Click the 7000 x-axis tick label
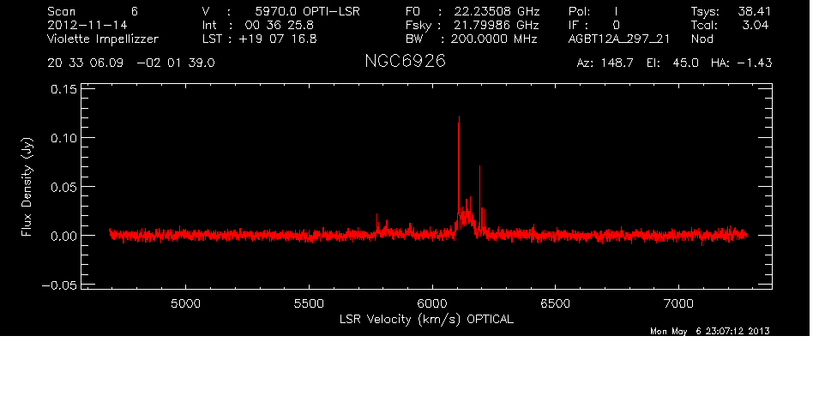 click(678, 303)
